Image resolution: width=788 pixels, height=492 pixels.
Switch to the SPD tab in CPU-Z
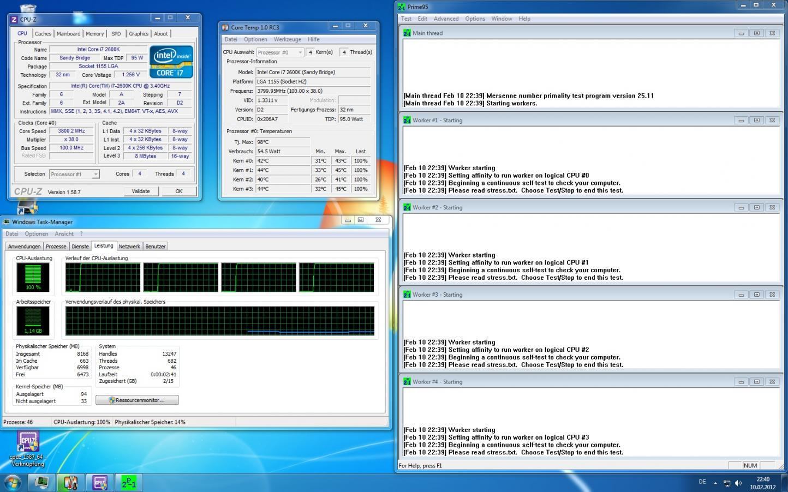[x=116, y=34]
